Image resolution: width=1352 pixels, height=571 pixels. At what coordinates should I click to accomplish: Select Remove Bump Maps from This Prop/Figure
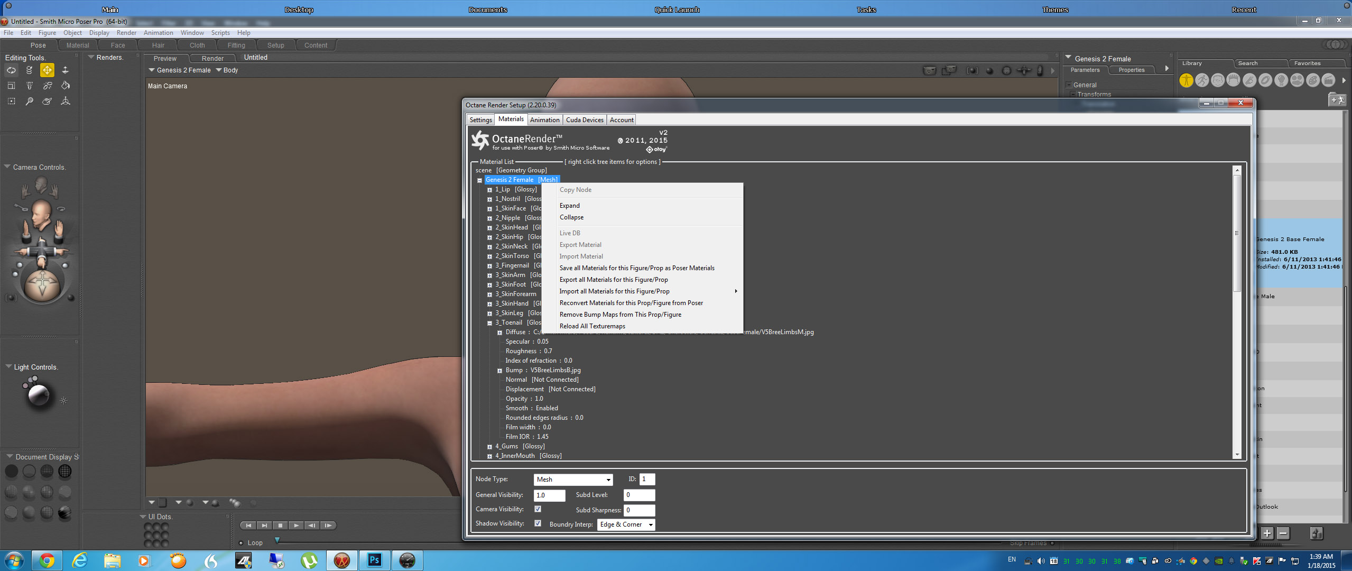pyautogui.click(x=642, y=315)
